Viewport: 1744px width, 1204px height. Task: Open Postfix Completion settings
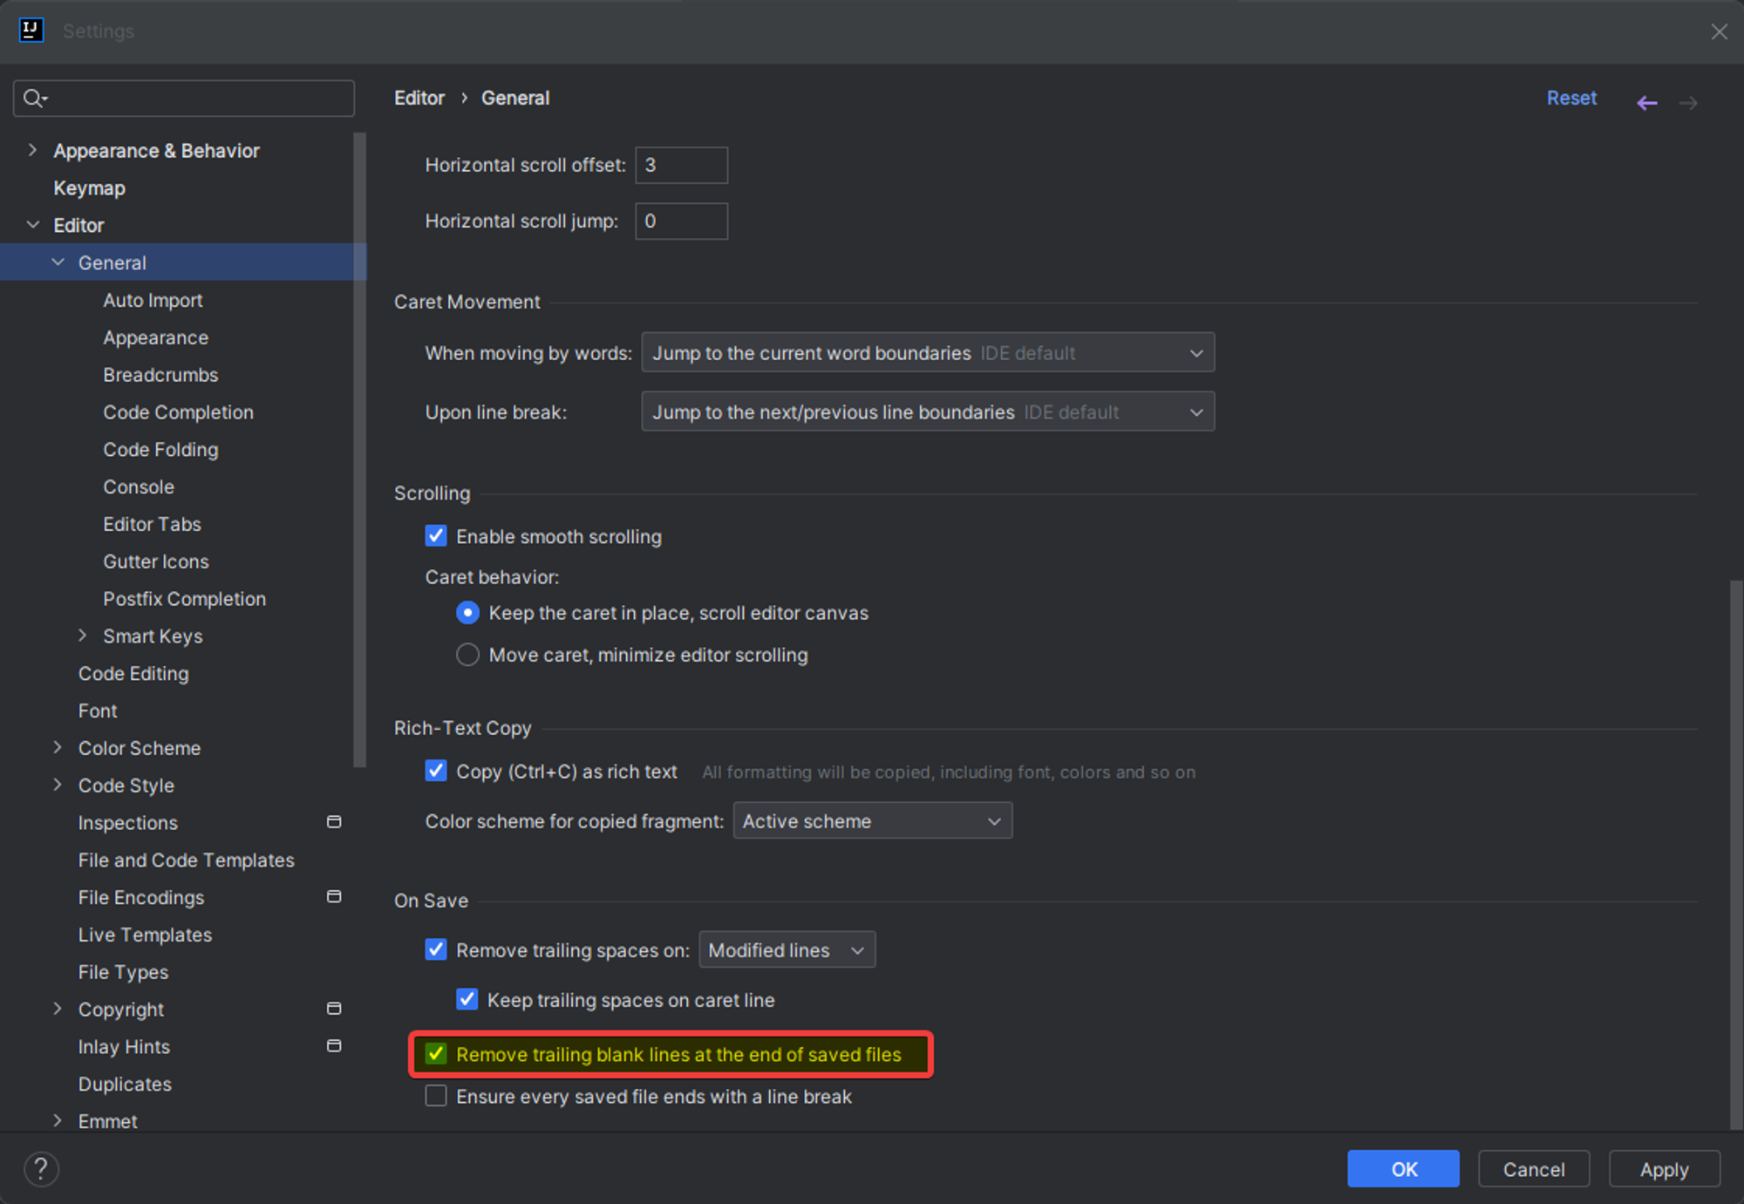tap(184, 599)
